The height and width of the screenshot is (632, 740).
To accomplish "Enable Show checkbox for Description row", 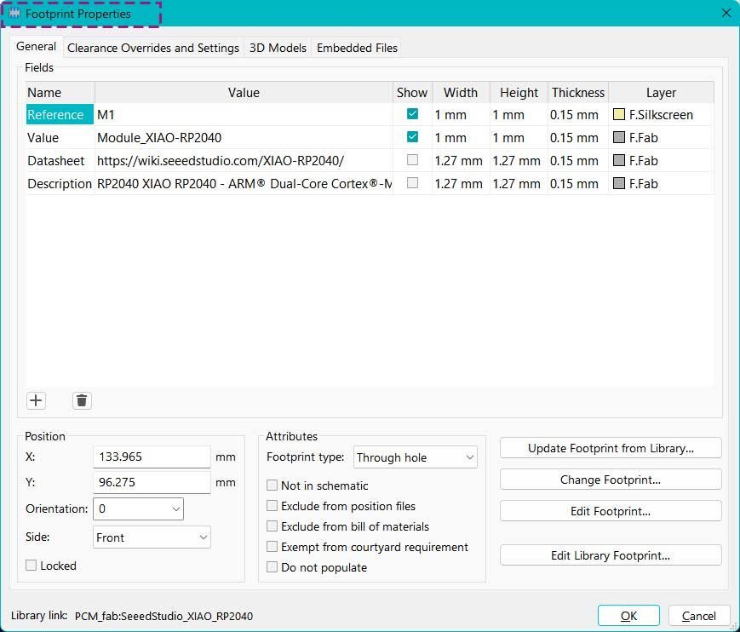I will [412, 182].
